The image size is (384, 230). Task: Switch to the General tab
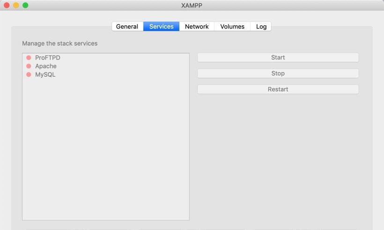pos(127,26)
